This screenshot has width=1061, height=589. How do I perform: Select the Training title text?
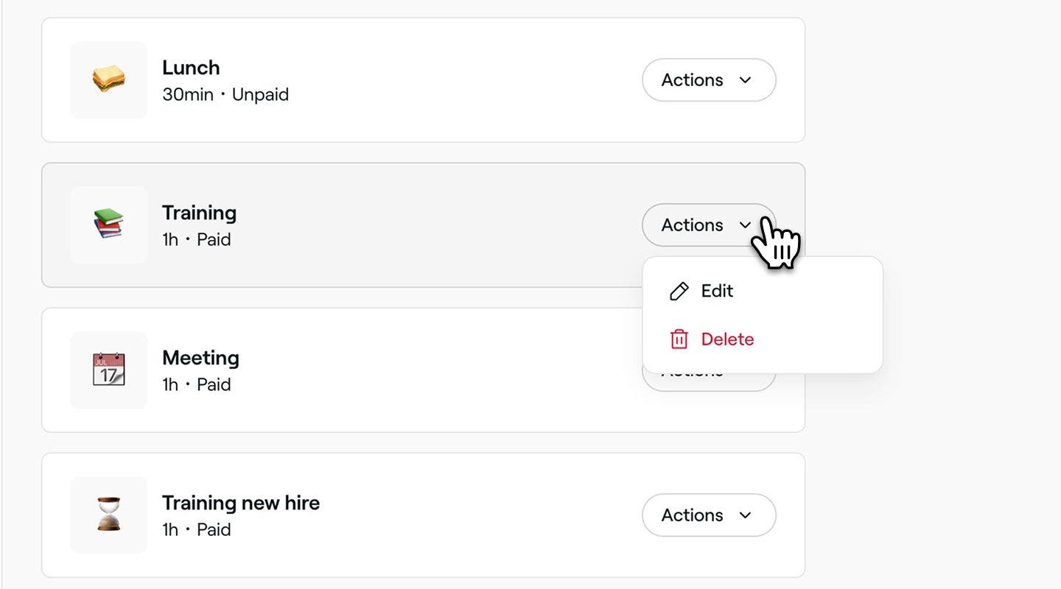pyautogui.click(x=199, y=213)
